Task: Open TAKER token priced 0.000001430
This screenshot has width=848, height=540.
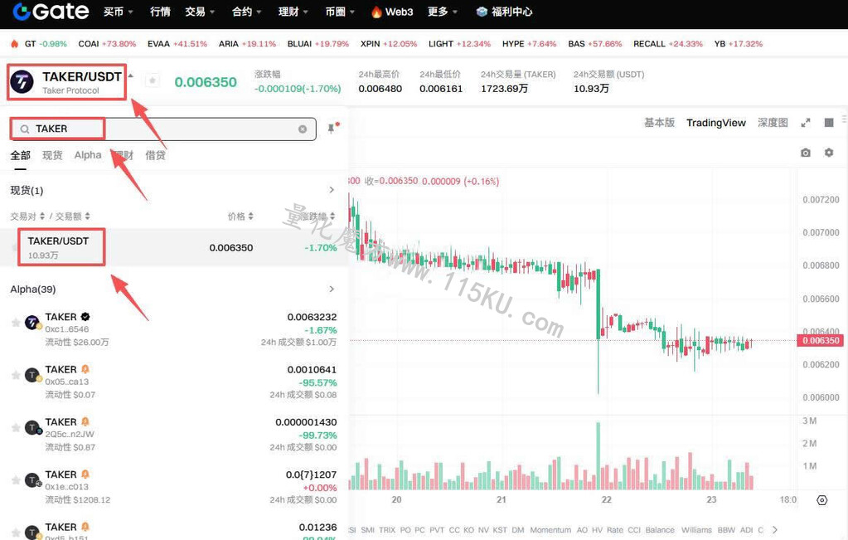Action: point(174,435)
